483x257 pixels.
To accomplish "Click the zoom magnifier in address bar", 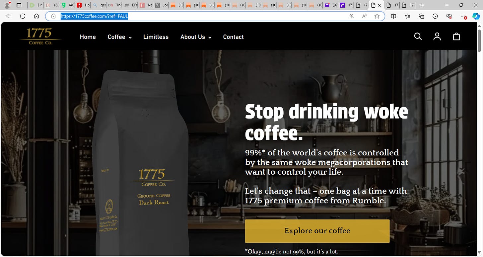I will click(352, 16).
